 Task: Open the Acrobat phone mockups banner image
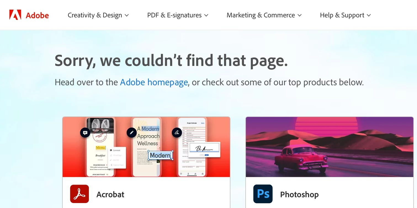(146, 147)
